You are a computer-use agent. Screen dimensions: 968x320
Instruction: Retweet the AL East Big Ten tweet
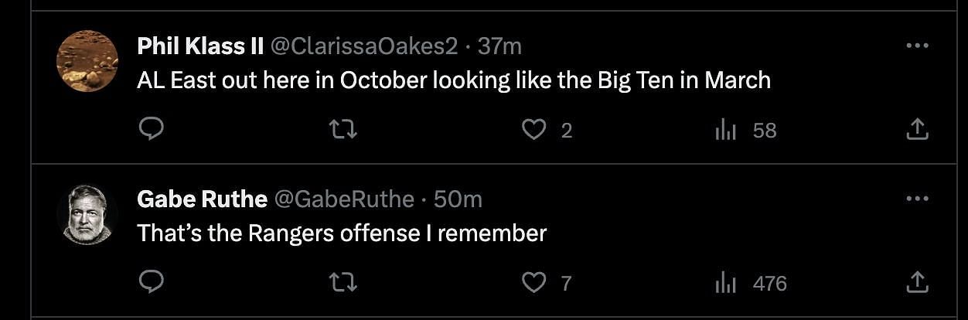tap(343, 130)
